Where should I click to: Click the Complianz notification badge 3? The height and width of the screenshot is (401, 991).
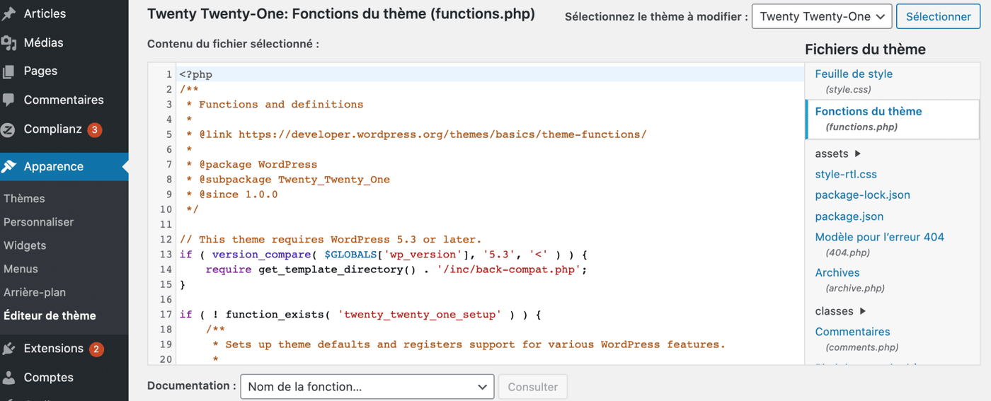click(x=95, y=130)
